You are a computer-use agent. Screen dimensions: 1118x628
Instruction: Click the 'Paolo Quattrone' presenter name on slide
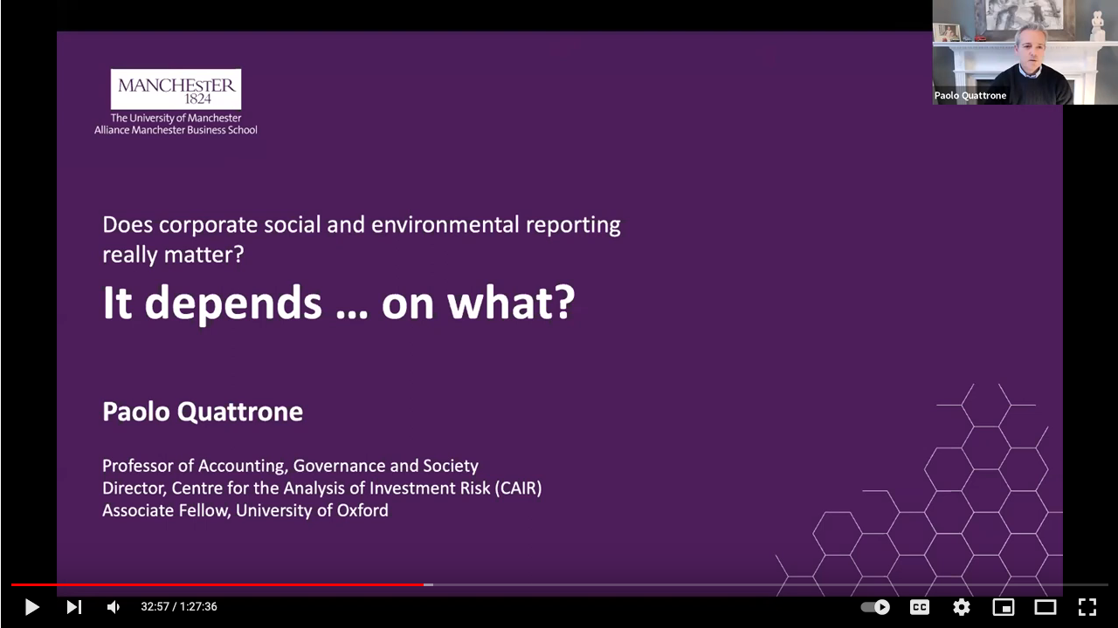pyautogui.click(x=203, y=412)
